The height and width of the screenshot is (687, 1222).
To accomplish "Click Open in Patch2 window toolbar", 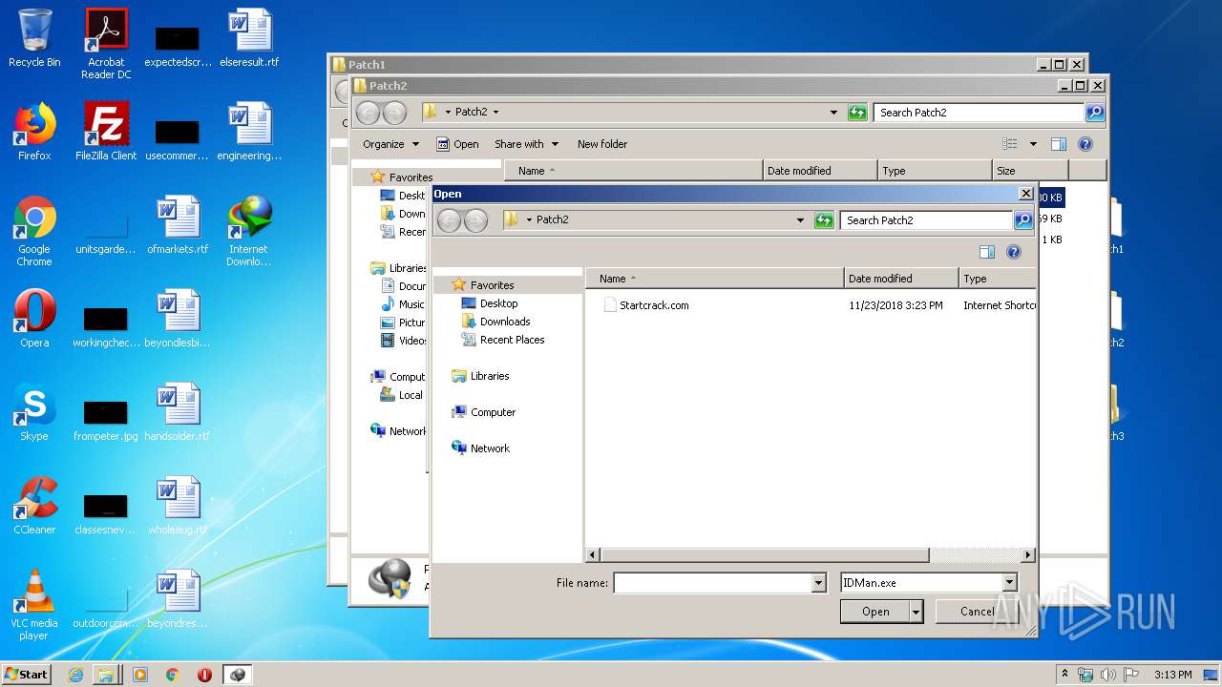I will [457, 144].
